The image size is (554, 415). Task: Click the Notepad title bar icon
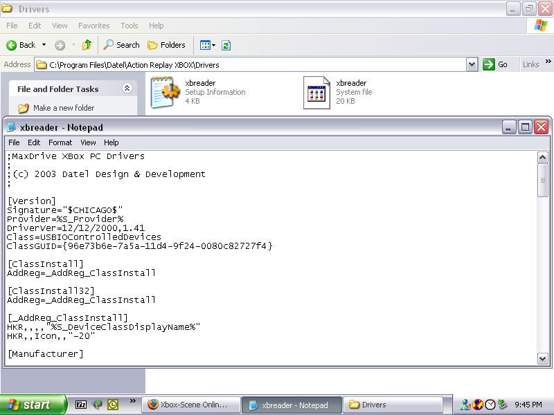click(x=12, y=127)
